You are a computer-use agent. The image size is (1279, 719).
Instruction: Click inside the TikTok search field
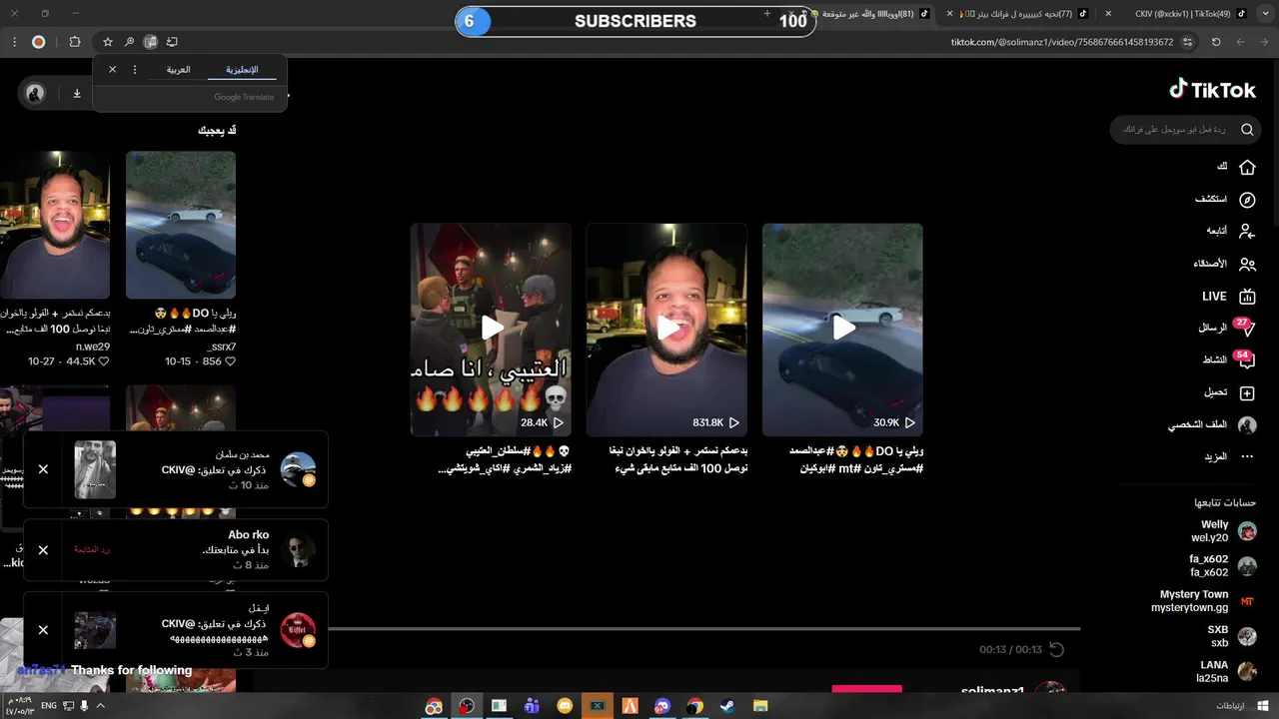[x=1184, y=130]
